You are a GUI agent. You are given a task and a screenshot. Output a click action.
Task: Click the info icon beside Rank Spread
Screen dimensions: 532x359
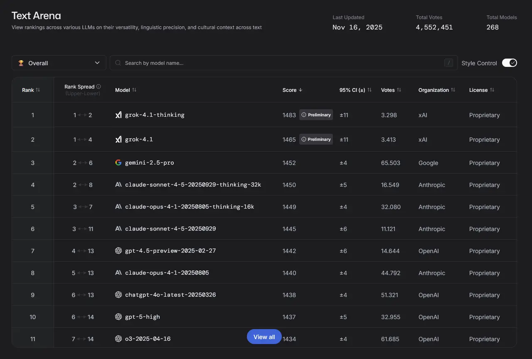99,87
